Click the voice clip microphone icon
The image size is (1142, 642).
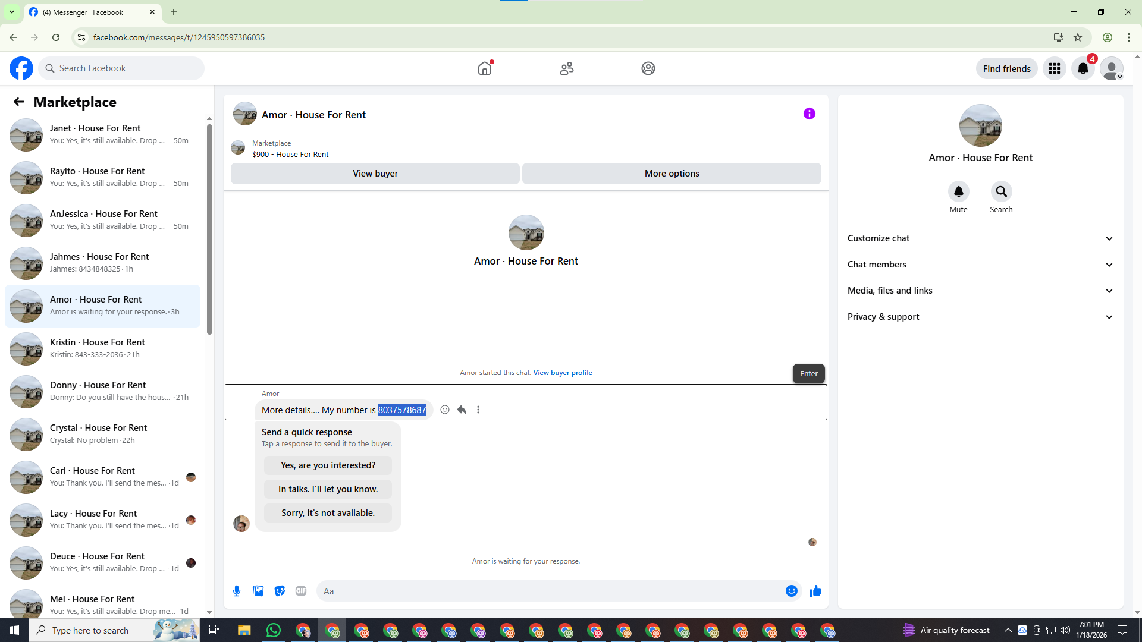click(237, 591)
